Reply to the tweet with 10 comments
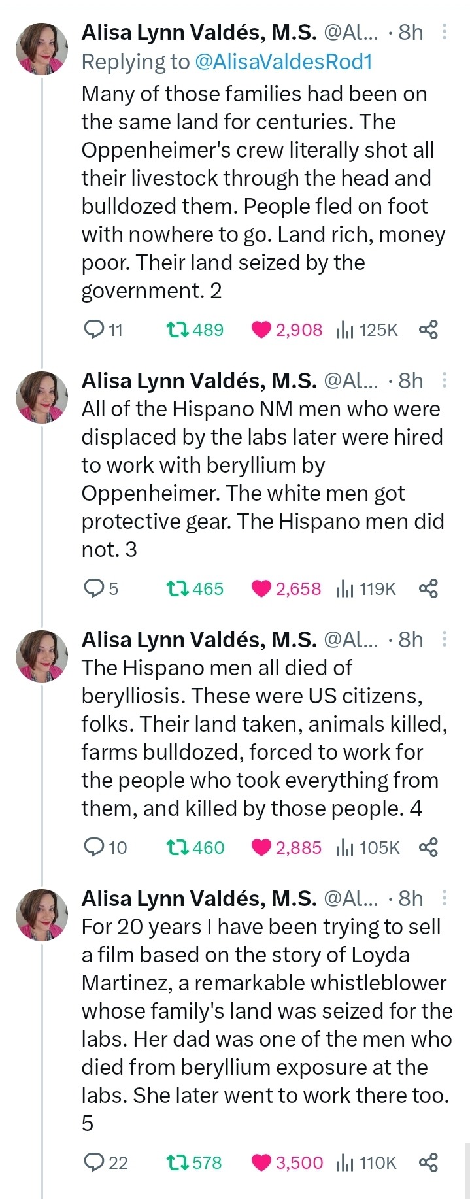 [94, 847]
